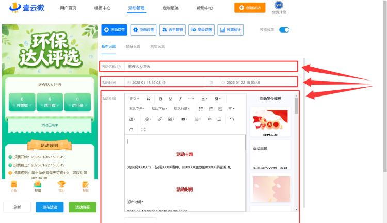
Task: Open the 投票统计 button
Action: [x=230, y=30]
